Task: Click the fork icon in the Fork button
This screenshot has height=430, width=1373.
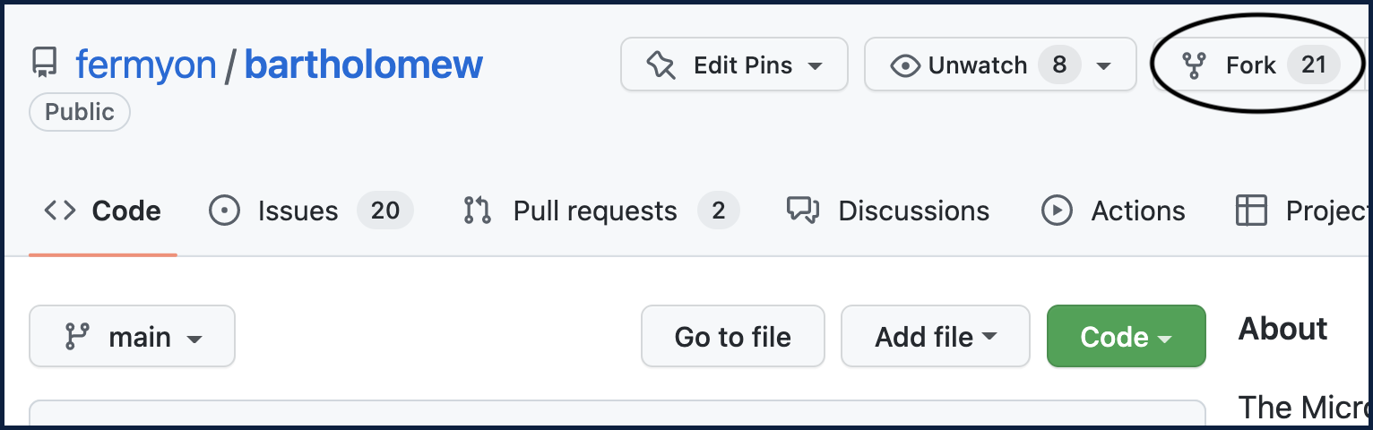Action: (x=1193, y=65)
